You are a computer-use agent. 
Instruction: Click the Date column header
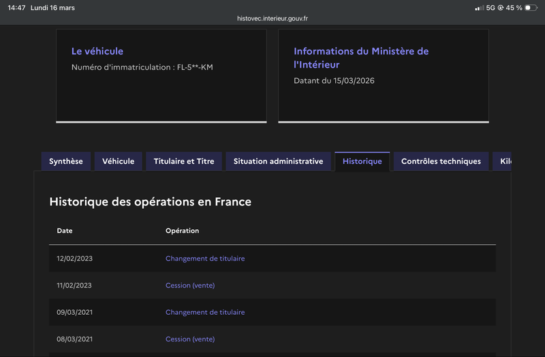(65, 231)
